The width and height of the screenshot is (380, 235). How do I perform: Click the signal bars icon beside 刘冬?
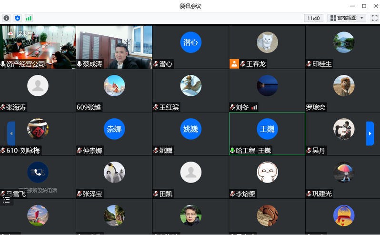[254, 107]
